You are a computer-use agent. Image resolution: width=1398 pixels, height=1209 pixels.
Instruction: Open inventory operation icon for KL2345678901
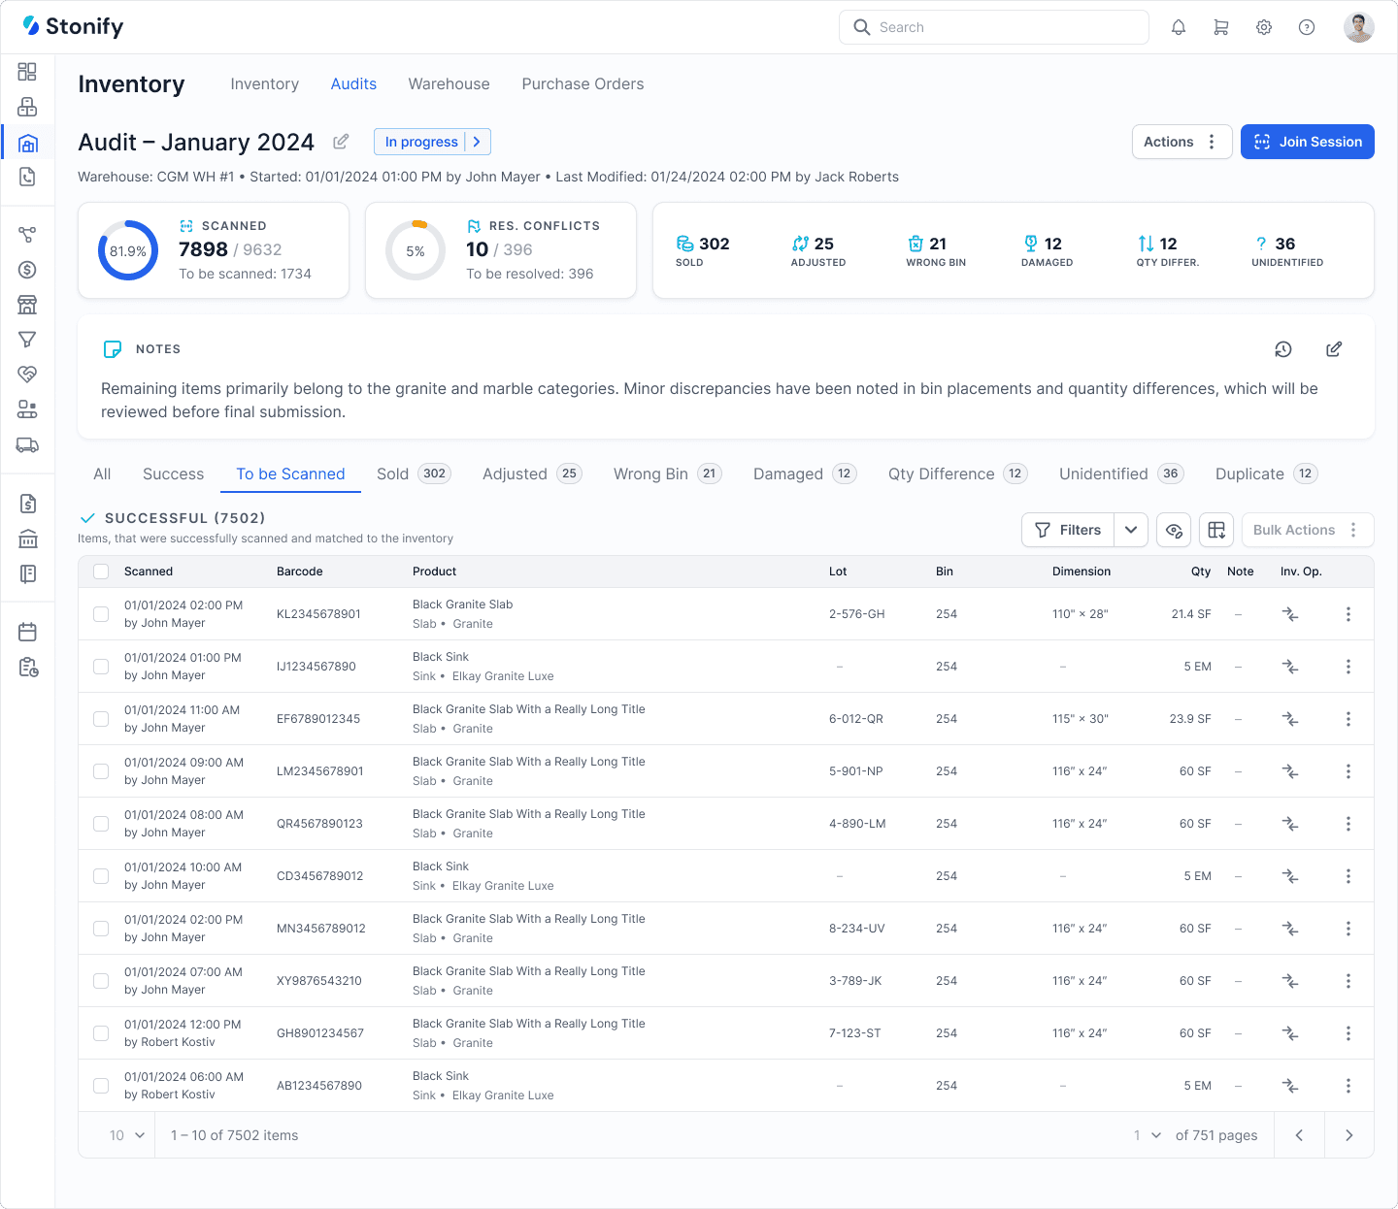coord(1290,614)
